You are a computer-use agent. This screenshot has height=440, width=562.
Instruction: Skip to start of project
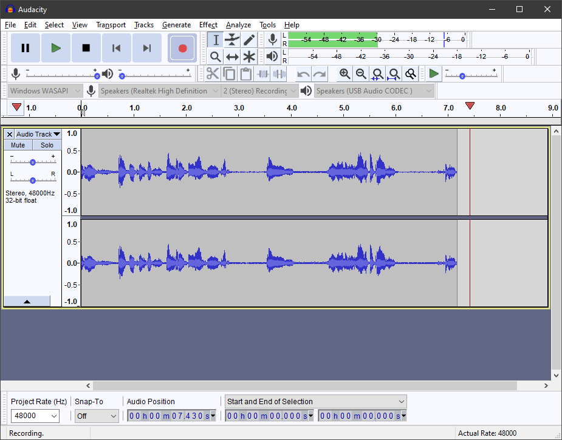tap(116, 48)
